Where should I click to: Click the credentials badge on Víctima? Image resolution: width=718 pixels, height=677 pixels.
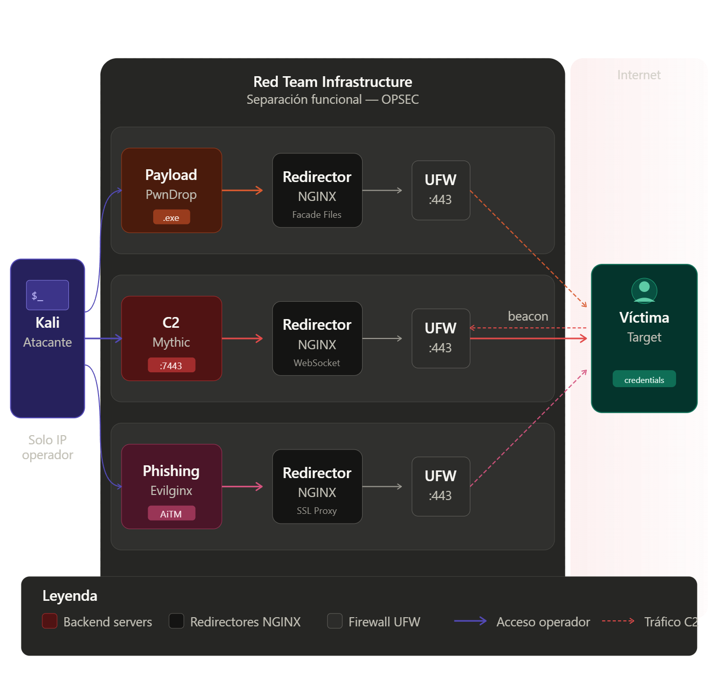click(x=644, y=379)
